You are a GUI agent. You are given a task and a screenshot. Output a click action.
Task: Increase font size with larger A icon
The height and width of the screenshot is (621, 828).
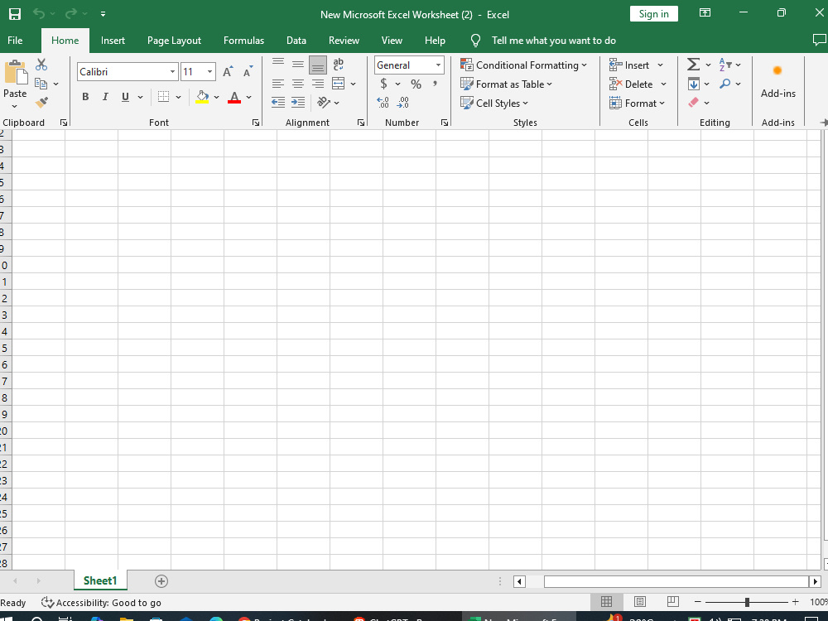point(228,72)
